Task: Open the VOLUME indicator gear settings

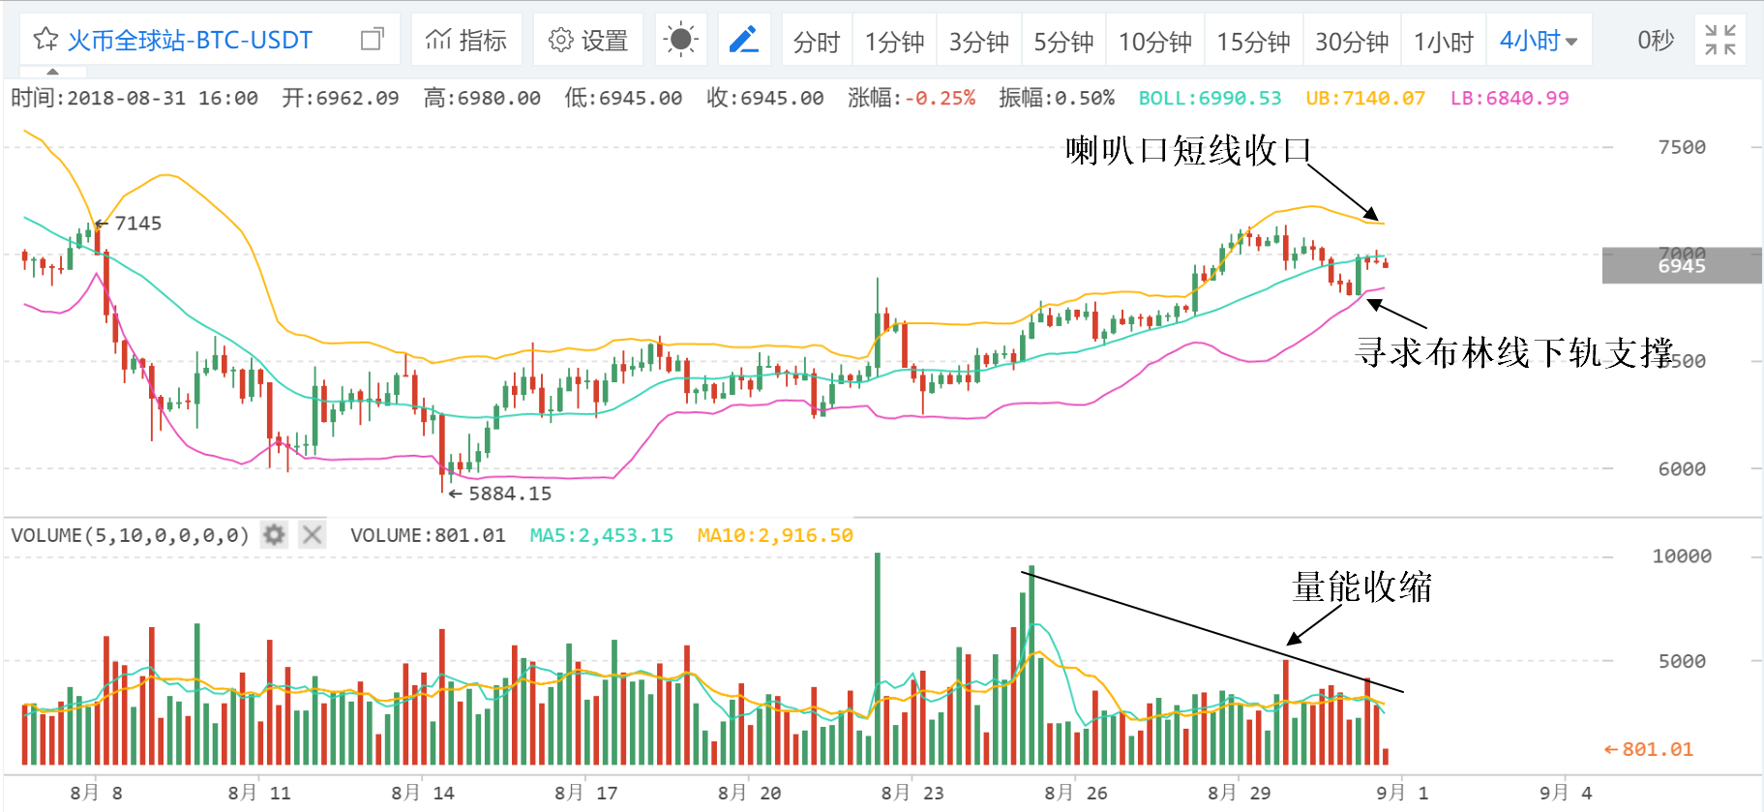Action: 275,534
